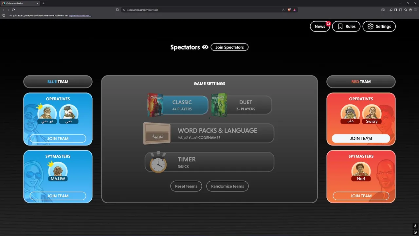Image resolution: width=419 pixels, height=236 pixels.
Task: Select the Duet 2+ players mode
Action: coord(242,105)
